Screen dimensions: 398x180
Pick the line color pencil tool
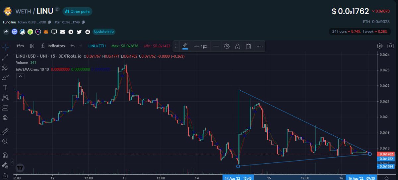point(185,46)
